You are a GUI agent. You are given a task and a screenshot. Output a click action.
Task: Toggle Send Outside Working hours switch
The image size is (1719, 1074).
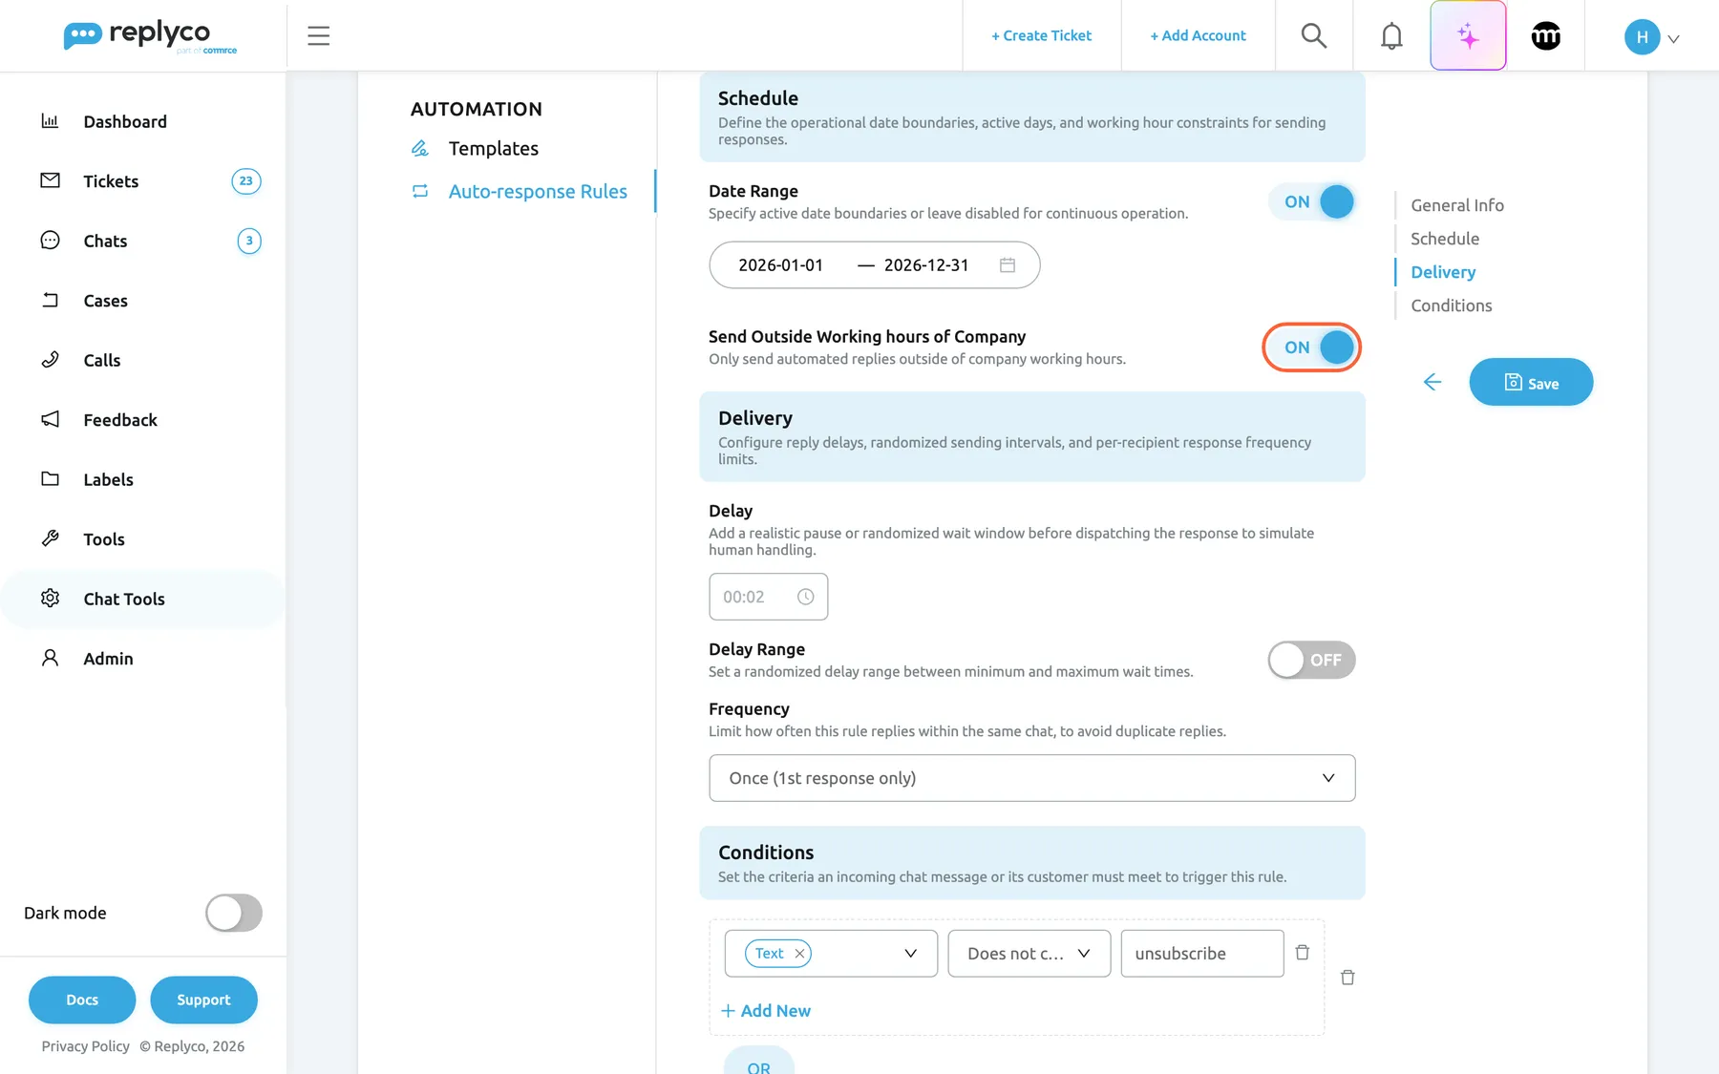[1311, 347]
